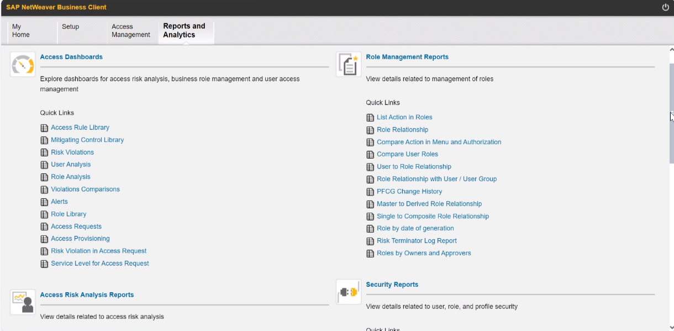Switch to the My Home tab
674x331 pixels.
(x=21, y=30)
